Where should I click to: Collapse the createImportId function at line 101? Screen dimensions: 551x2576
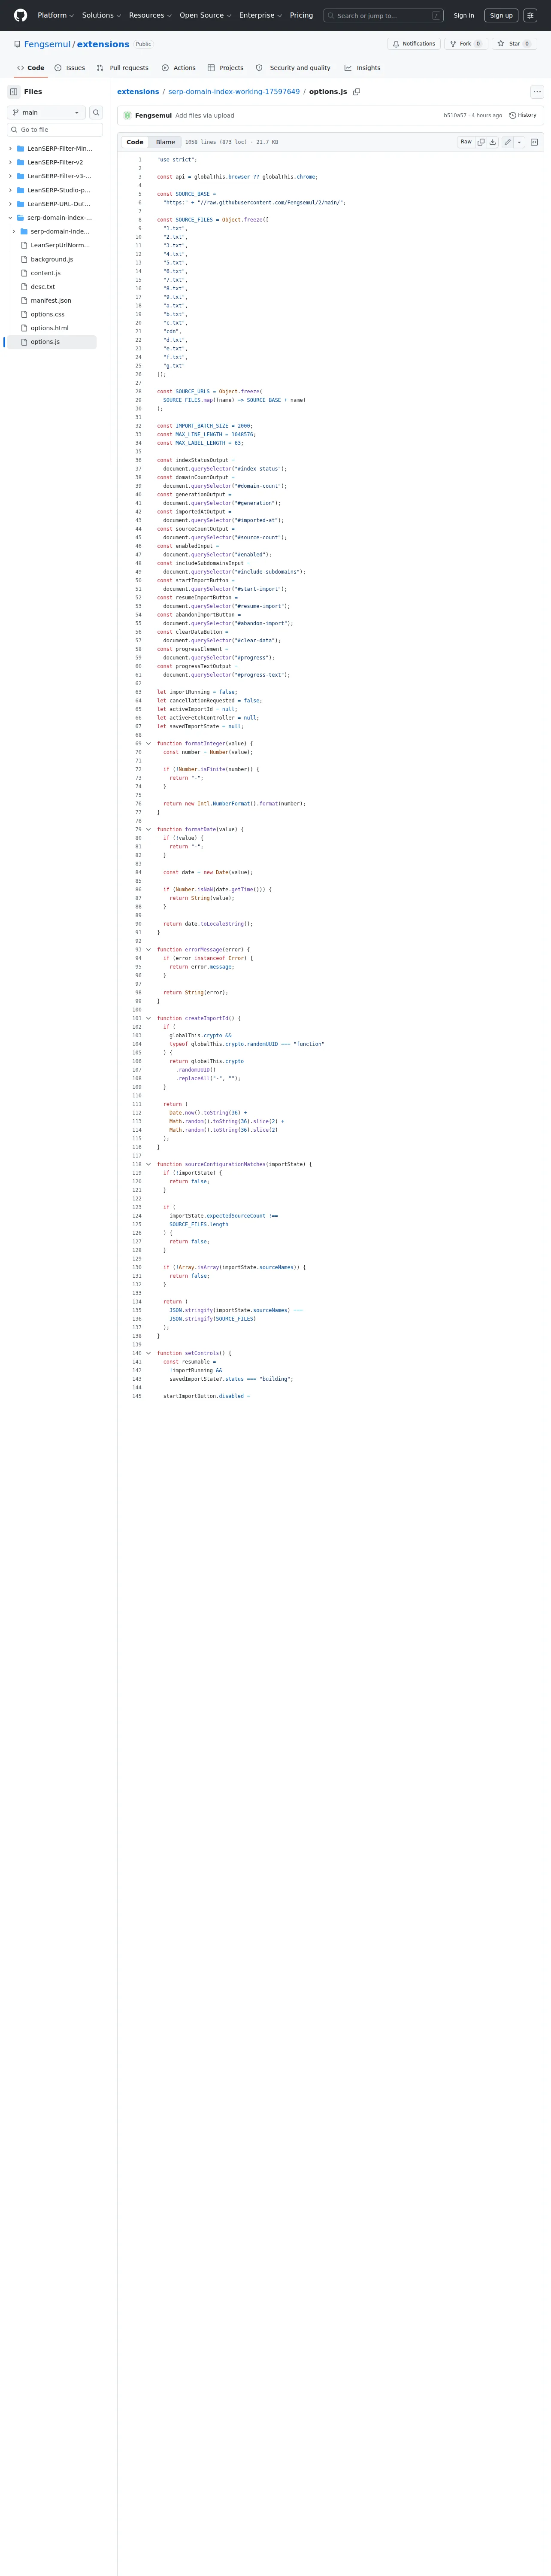(148, 1018)
